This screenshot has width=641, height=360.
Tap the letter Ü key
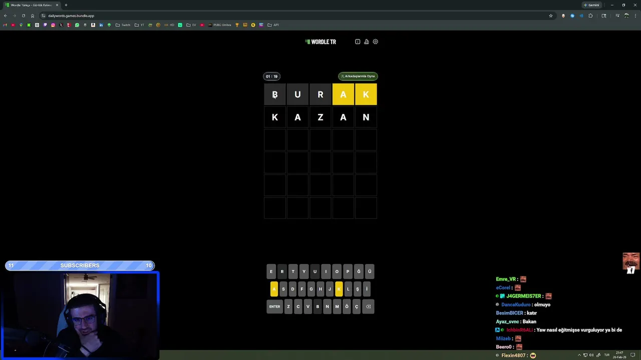[x=370, y=271]
